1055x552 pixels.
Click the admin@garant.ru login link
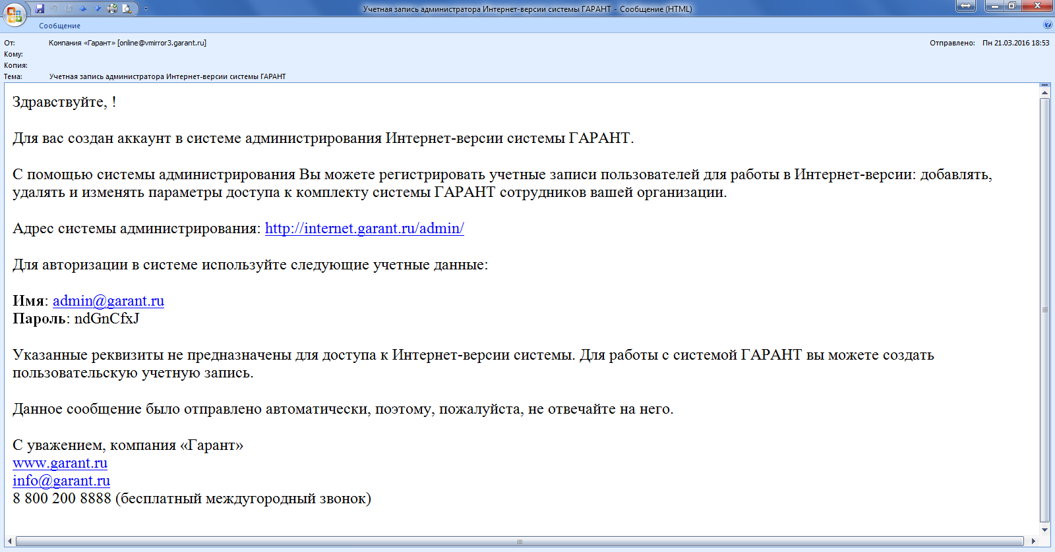(x=108, y=301)
